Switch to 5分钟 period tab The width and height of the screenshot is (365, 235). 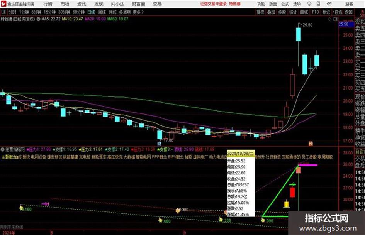tap(36, 12)
